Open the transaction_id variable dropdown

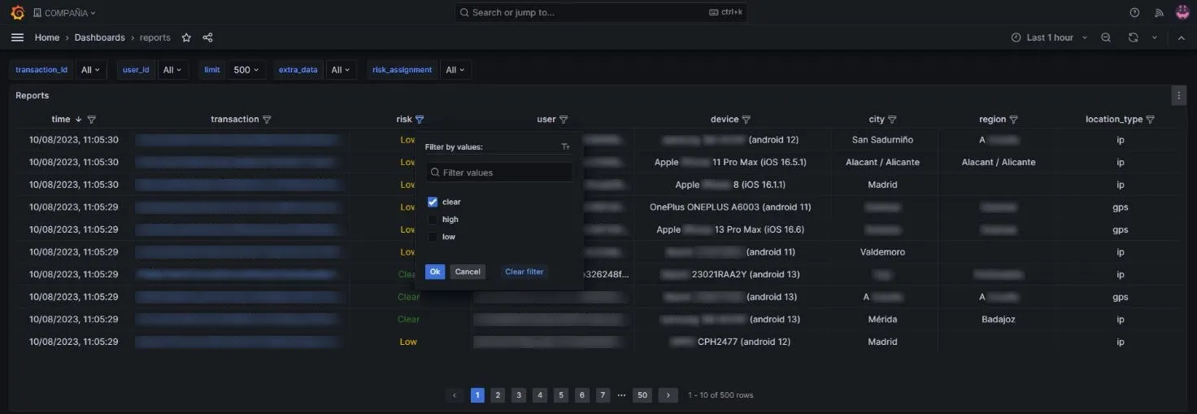coord(91,70)
